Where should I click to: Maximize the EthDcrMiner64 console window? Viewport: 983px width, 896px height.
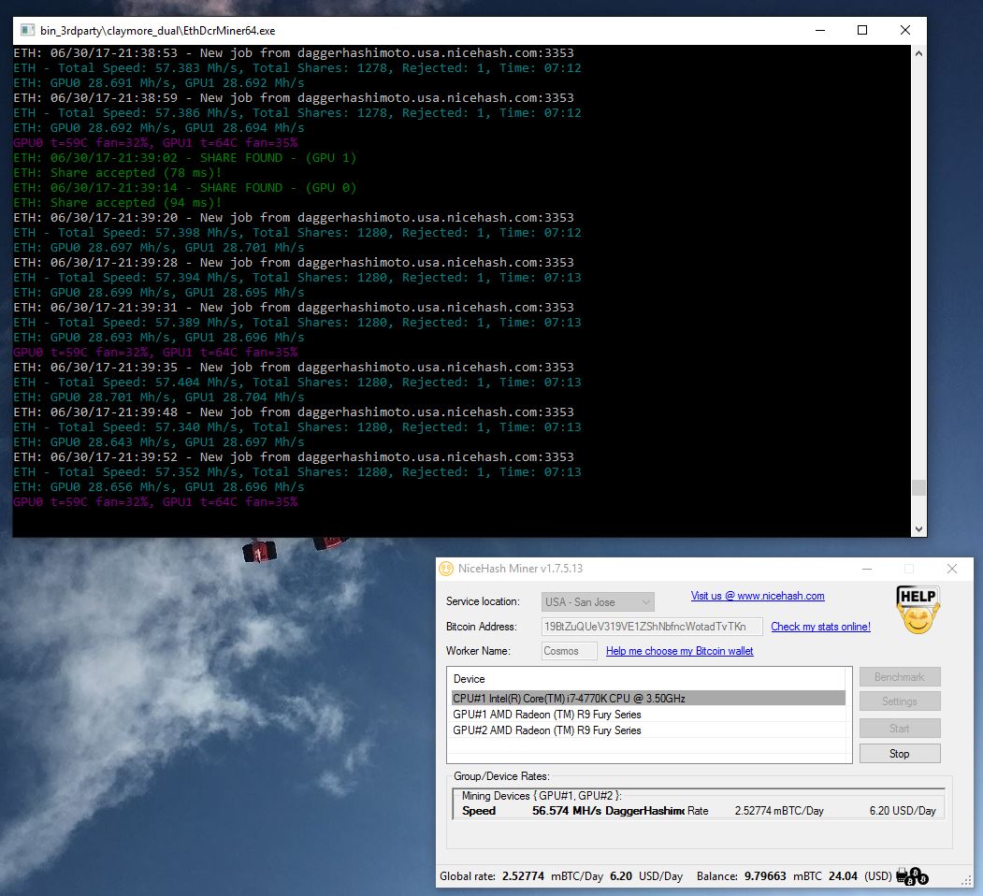click(862, 30)
